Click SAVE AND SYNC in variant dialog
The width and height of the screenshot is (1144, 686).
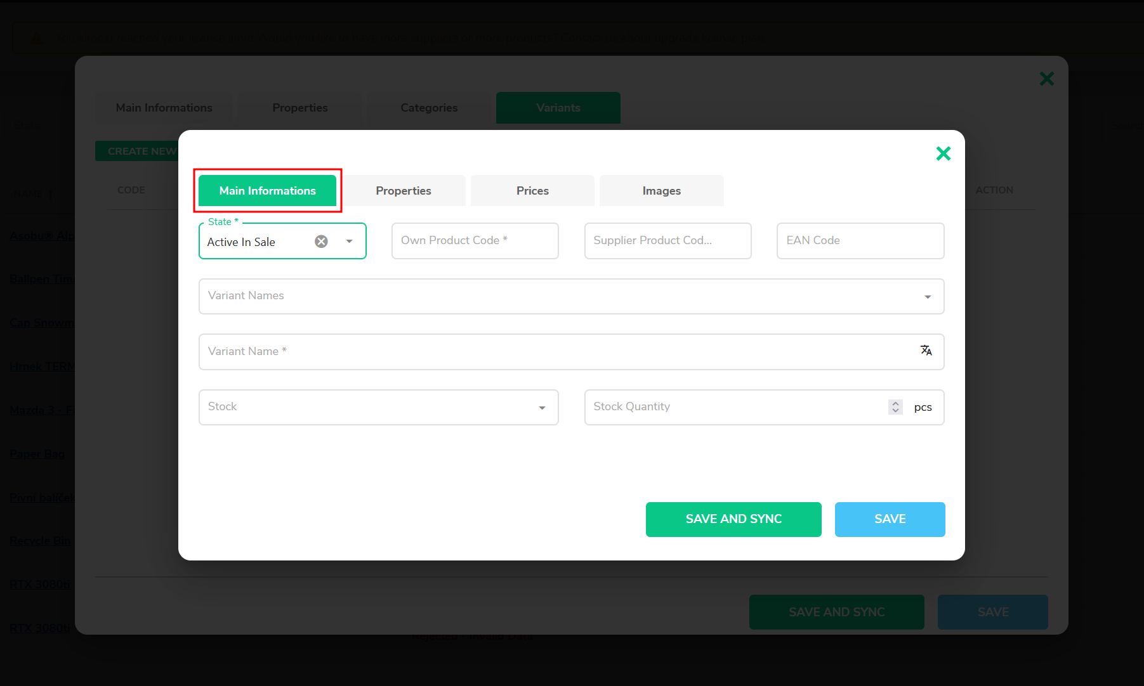(x=733, y=519)
